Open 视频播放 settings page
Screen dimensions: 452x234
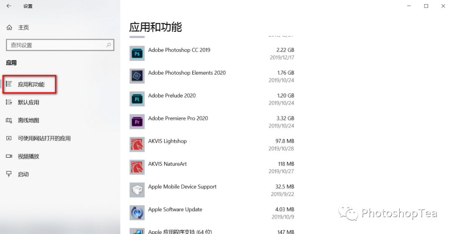coord(28,156)
